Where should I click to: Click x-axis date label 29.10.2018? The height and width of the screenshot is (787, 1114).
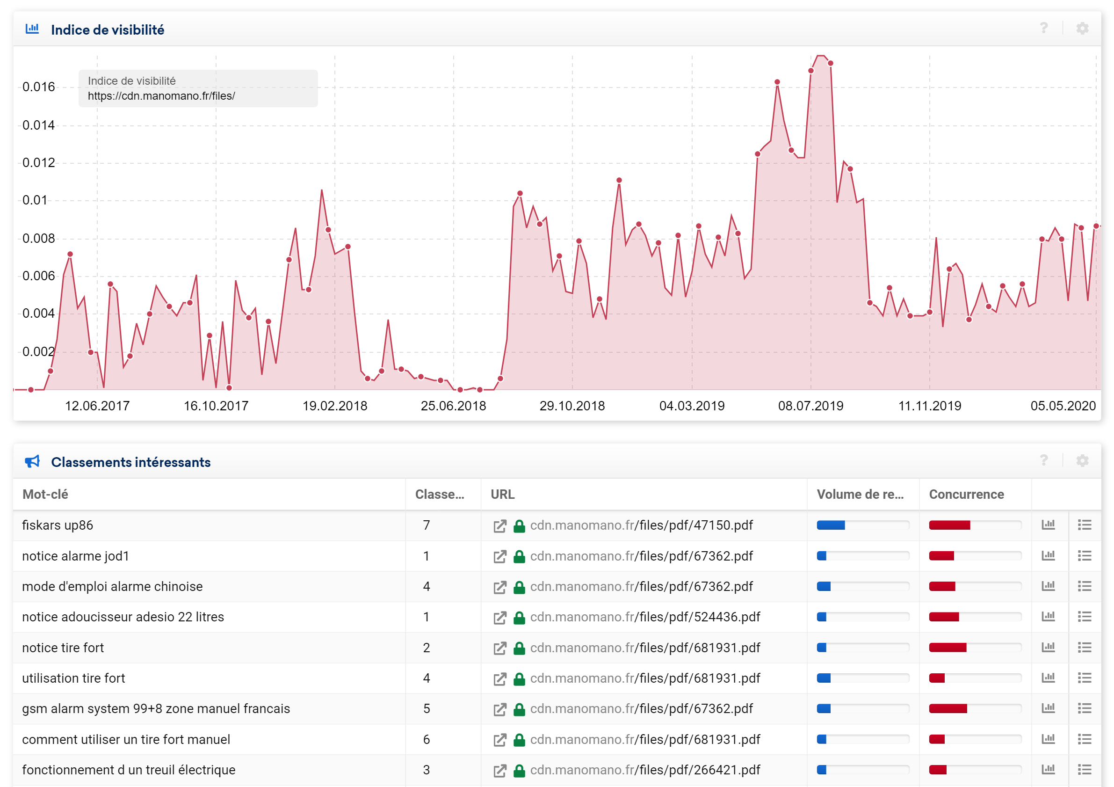[572, 406]
